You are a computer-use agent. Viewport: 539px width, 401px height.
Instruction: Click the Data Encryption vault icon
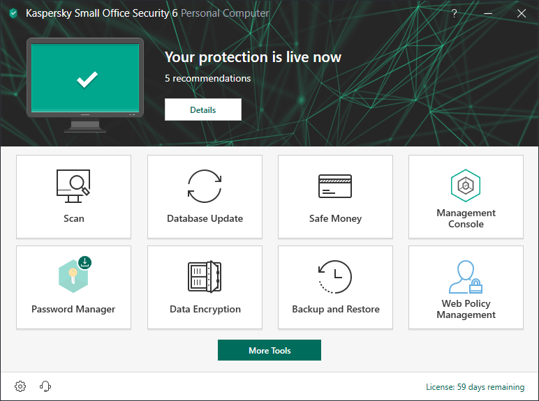click(x=205, y=277)
